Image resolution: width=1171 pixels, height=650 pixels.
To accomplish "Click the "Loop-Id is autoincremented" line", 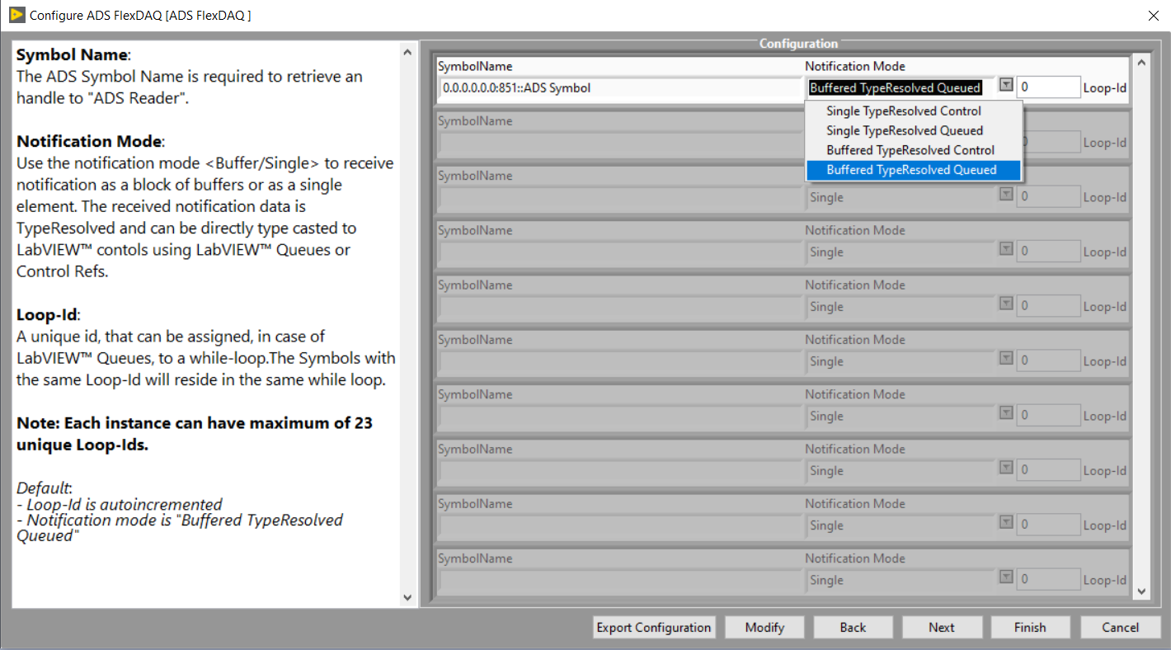I will [x=120, y=504].
